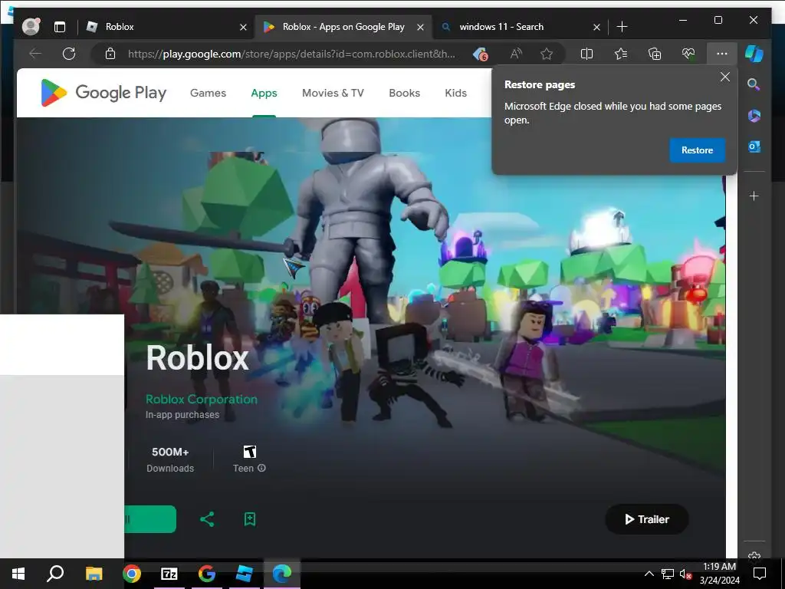The width and height of the screenshot is (785, 589).
Task: Activate Read aloud icon
Action: 516,54
